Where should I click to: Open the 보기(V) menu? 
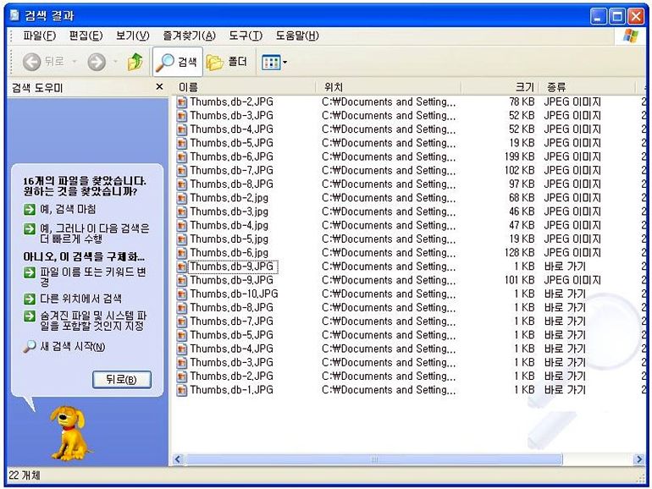pos(133,36)
